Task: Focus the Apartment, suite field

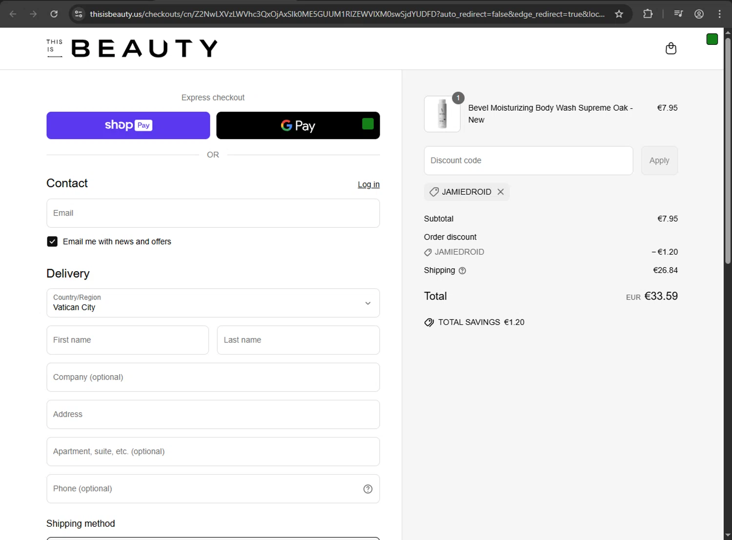Action: (x=213, y=451)
